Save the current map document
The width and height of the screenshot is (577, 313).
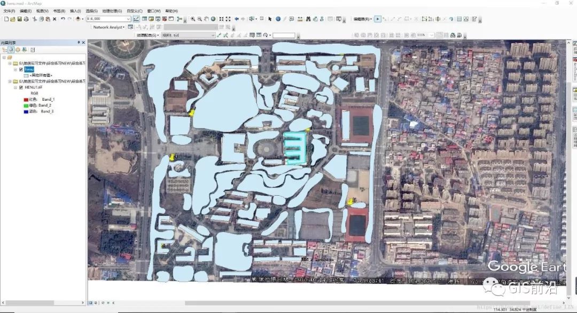[20, 19]
